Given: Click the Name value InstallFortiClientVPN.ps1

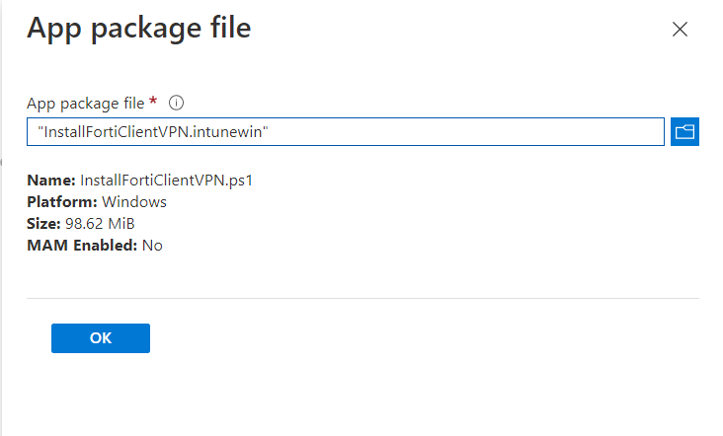Looking at the screenshot, I should tap(167, 180).
